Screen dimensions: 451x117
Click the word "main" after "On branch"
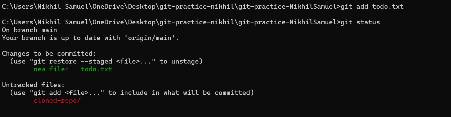(x=49, y=30)
